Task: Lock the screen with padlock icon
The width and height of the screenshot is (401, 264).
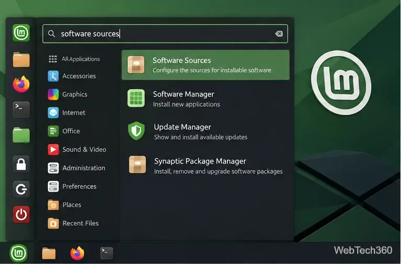Action: (x=21, y=164)
